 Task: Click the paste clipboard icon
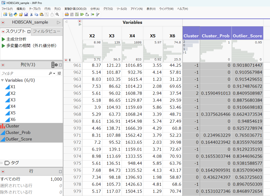(41, 15)
